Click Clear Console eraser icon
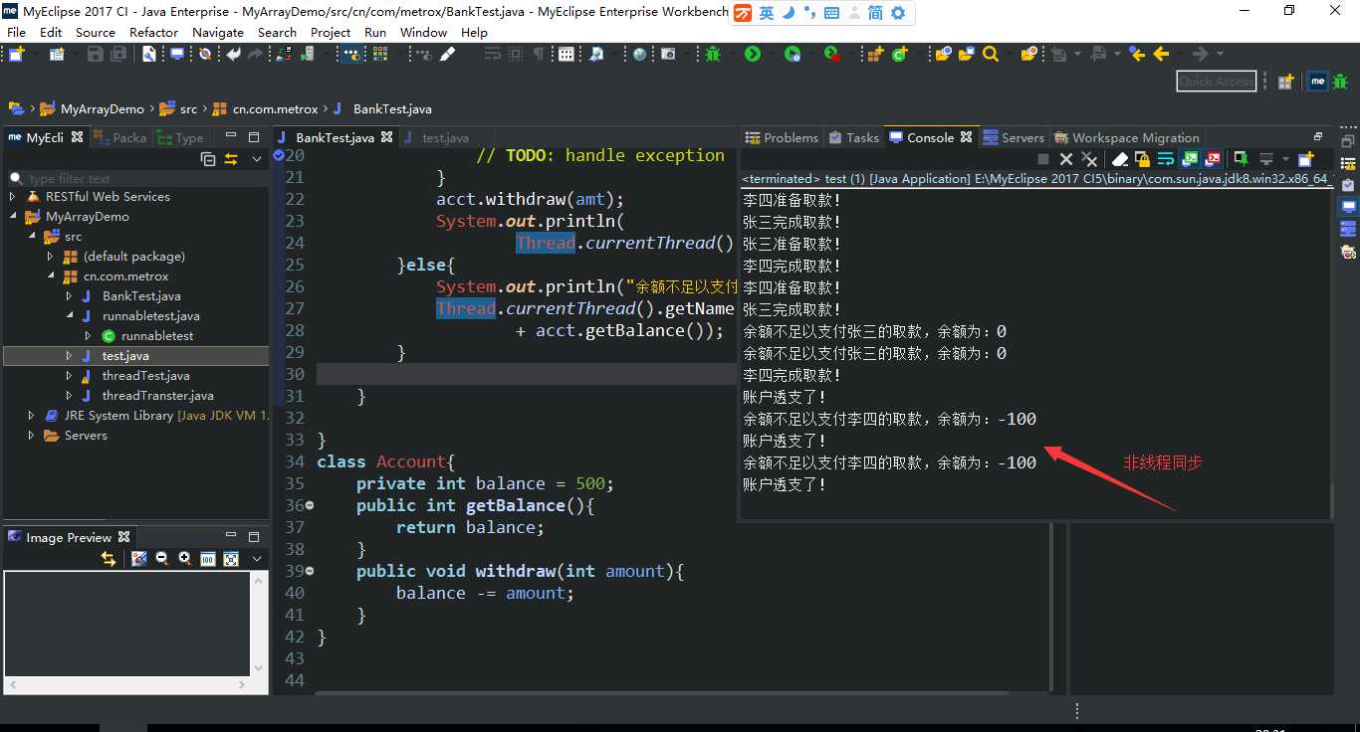Image resolution: width=1360 pixels, height=732 pixels. [1120, 159]
